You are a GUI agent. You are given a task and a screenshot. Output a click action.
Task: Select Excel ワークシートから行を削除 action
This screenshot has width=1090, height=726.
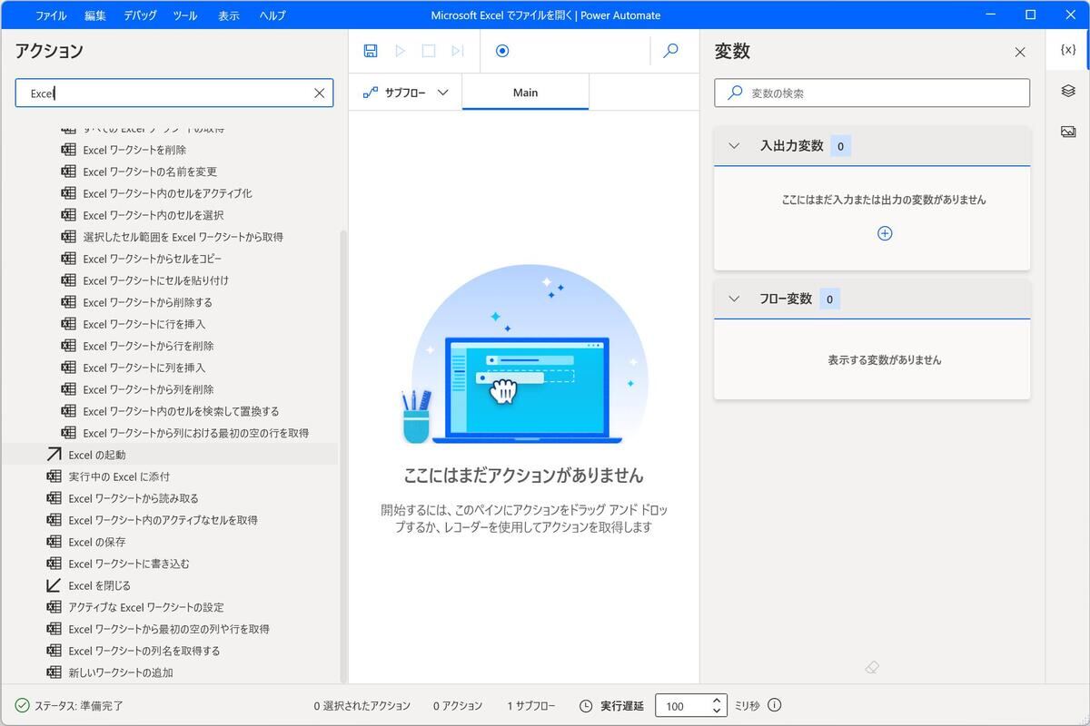click(x=148, y=346)
